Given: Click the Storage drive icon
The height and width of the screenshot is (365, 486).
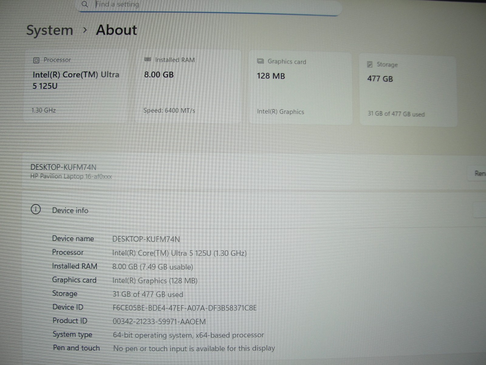Looking at the screenshot, I should [370, 64].
